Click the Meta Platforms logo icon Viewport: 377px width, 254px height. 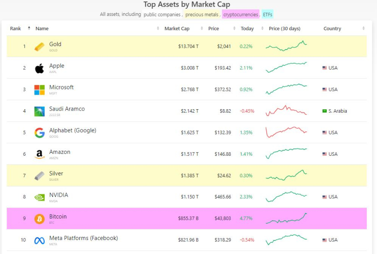tap(39, 240)
